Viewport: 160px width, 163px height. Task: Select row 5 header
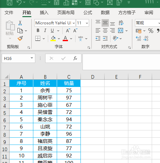click(x=5, y=113)
